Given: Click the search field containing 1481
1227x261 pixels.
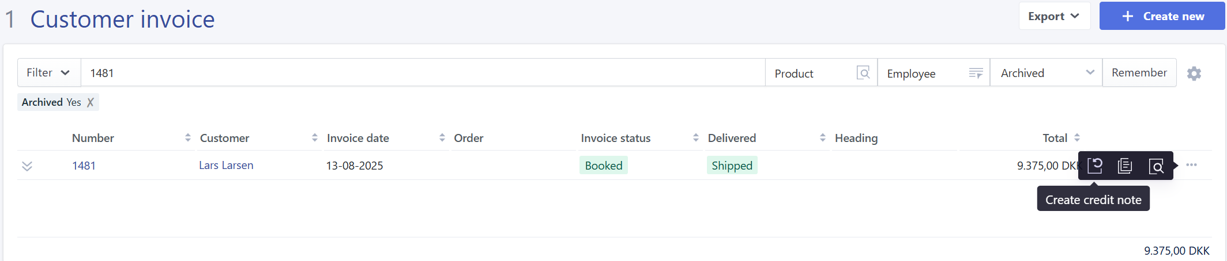Looking at the screenshot, I should [422, 73].
